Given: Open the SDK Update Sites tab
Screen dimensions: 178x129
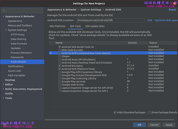Looking at the screenshot, I should (x=95, y=26).
